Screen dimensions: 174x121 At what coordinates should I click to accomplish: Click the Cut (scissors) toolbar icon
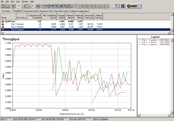click(x=25, y=6)
